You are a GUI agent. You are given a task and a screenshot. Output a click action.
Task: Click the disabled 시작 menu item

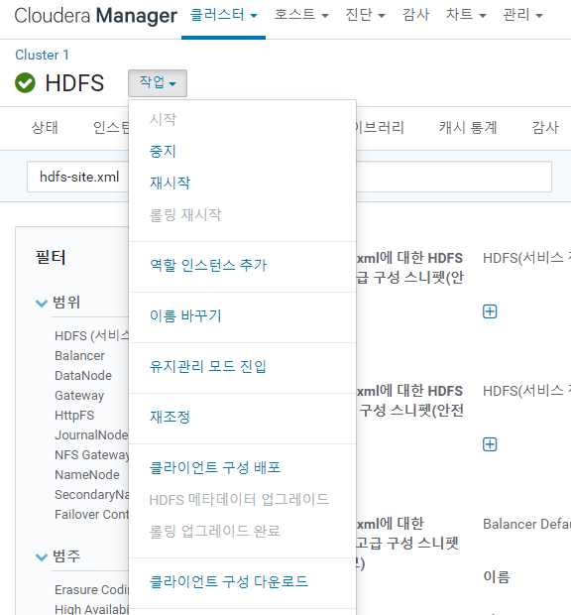pos(163,119)
